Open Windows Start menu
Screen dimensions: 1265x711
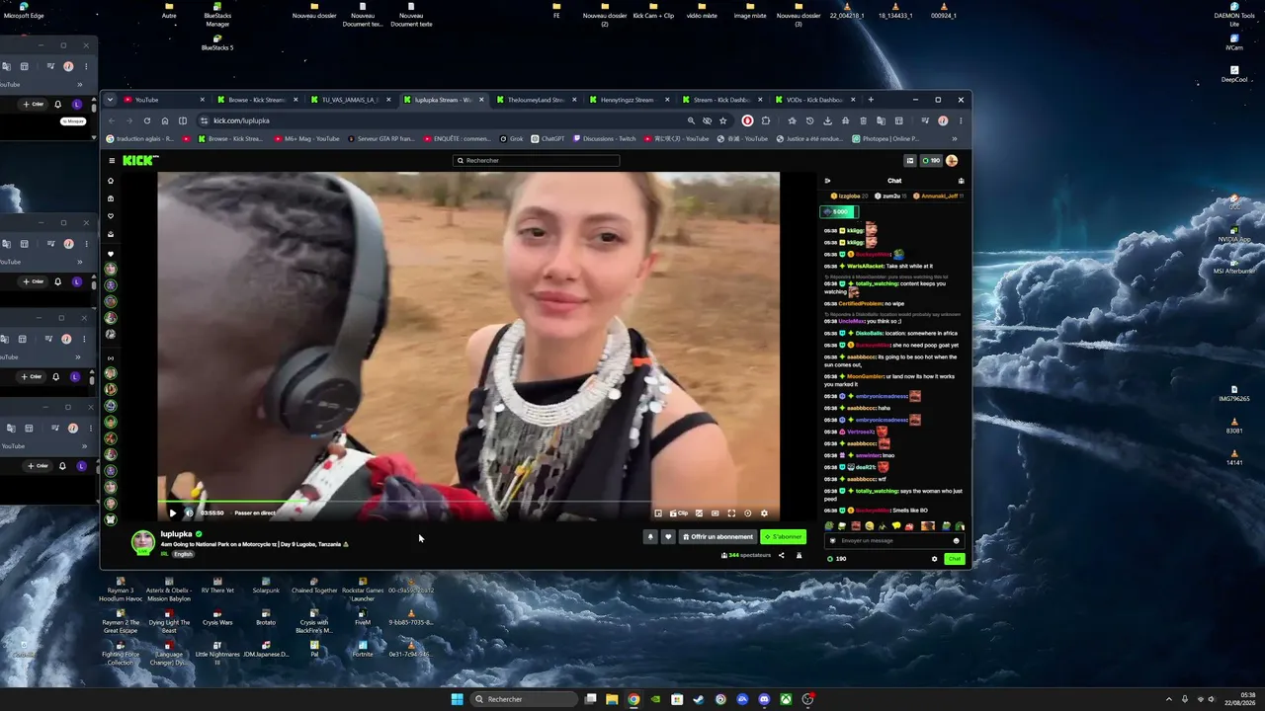(x=457, y=699)
